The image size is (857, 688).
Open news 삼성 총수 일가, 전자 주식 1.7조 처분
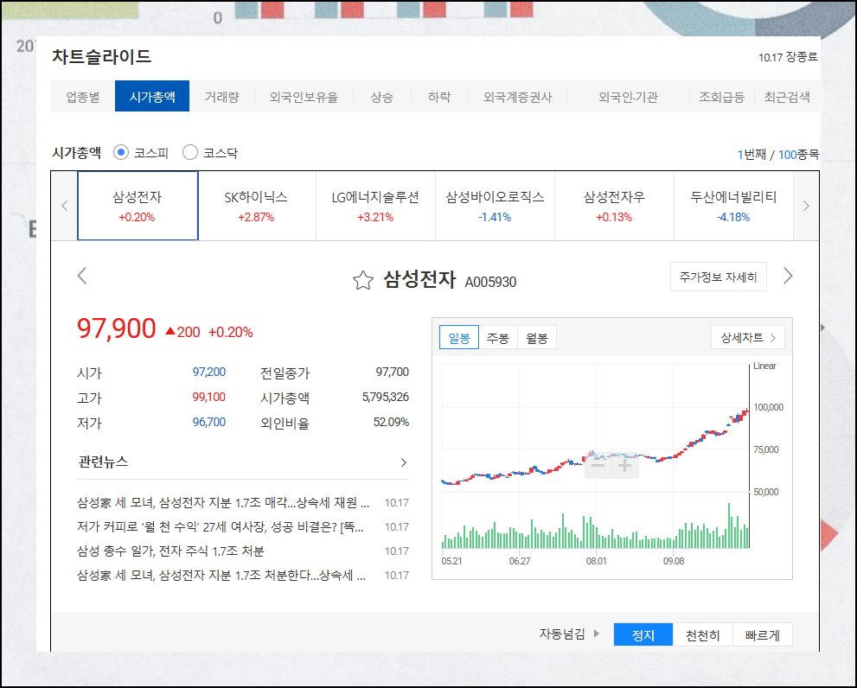coord(170,551)
